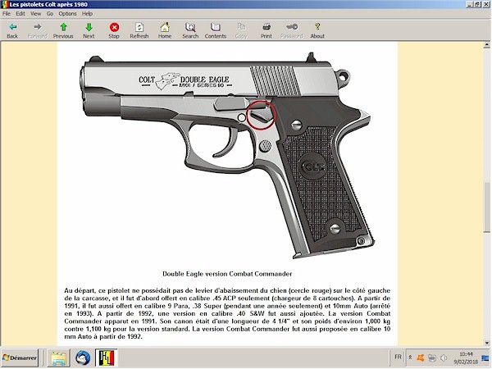492x369 pixels.
Task: Open the File menu
Action: point(7,14)
